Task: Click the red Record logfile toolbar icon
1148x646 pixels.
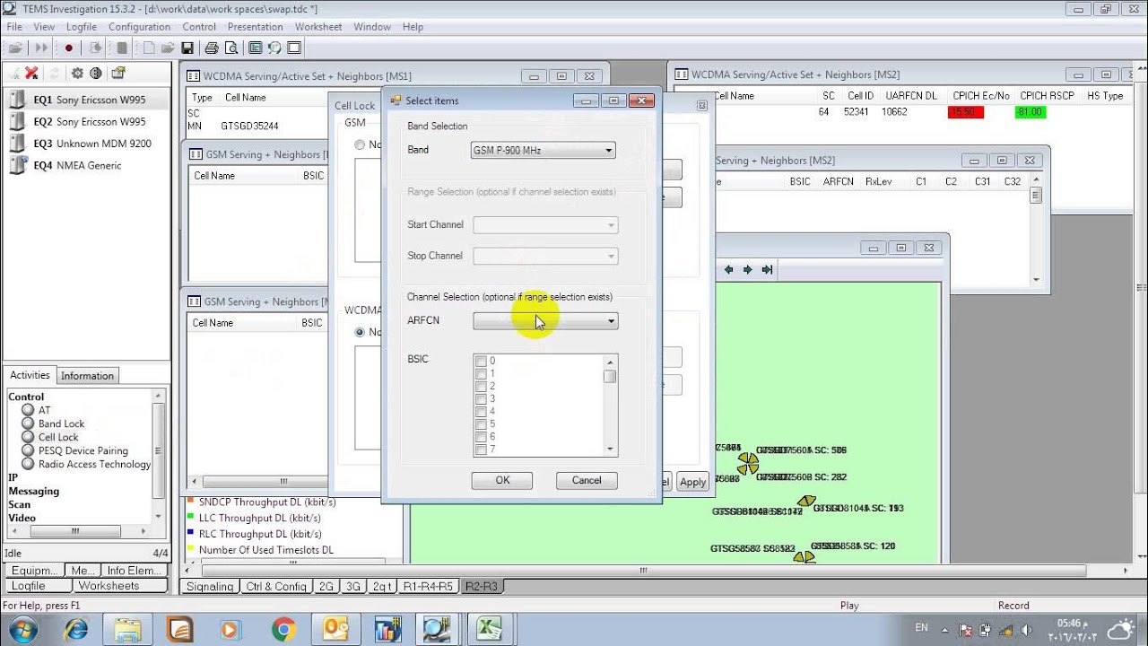Action: [69, 48]
